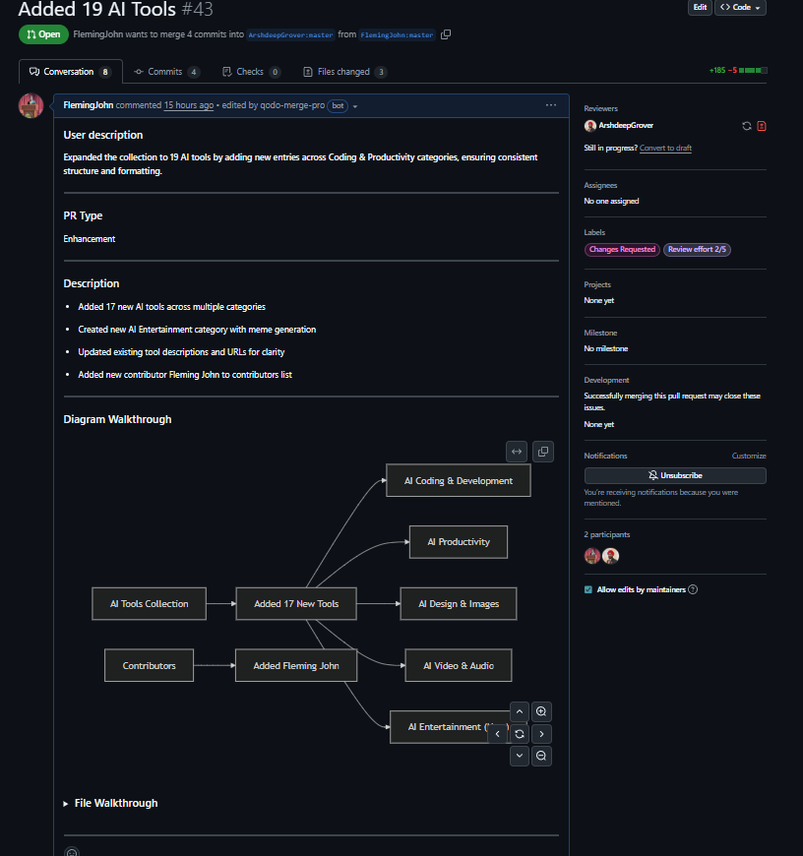Screen dimensions: 803x856
Task: Click the Edit title button
Action: point(700,7)
